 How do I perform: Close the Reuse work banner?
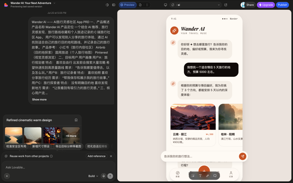(x=111, y=156)
